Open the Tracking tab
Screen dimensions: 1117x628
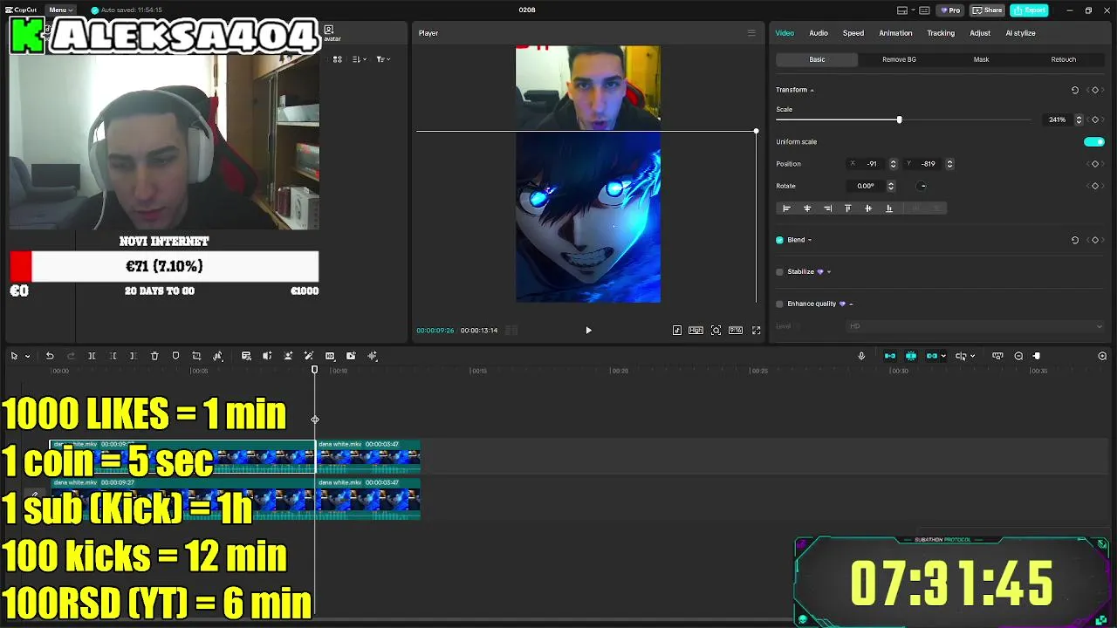tap(941, 33)
